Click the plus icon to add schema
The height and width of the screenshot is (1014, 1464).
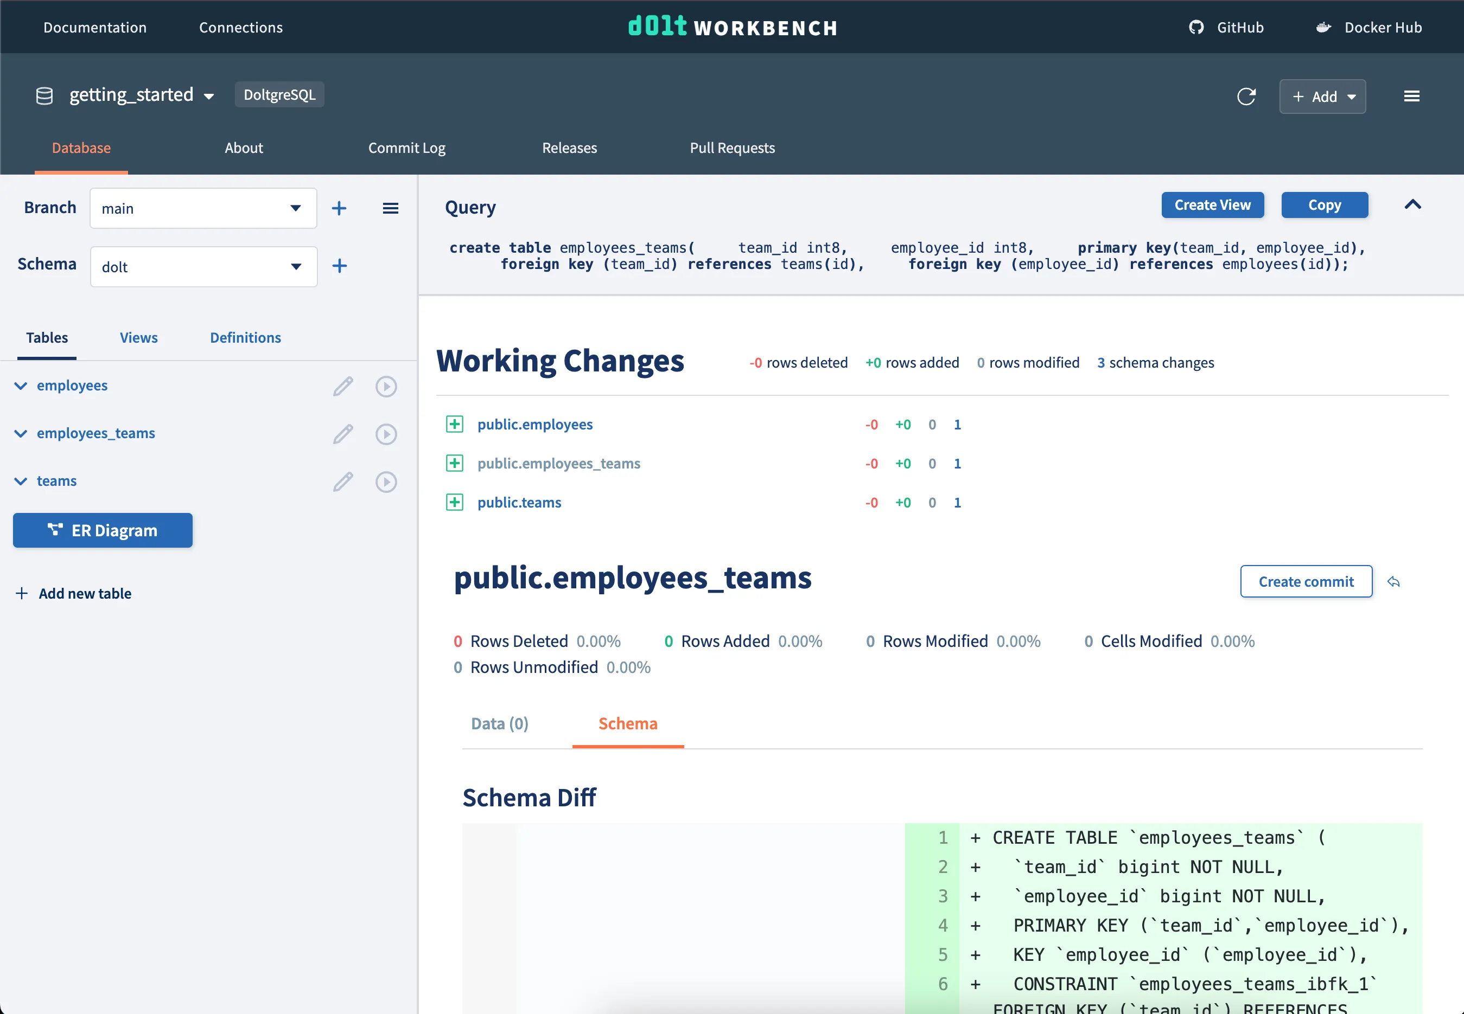tap(339, 266)
